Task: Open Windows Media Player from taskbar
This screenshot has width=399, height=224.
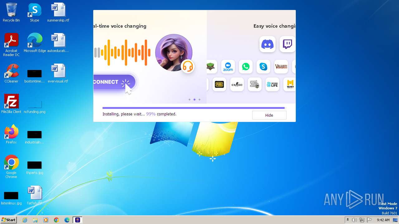Action: click(x=46, y=220)
